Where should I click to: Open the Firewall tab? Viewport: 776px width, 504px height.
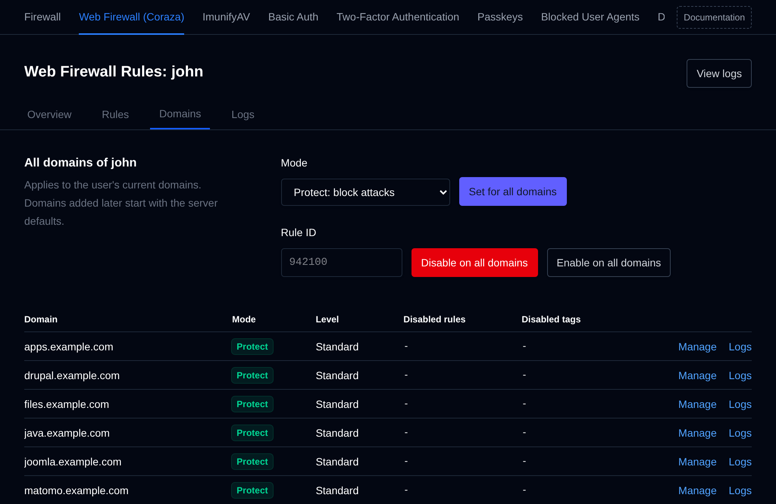pos(42,17)
